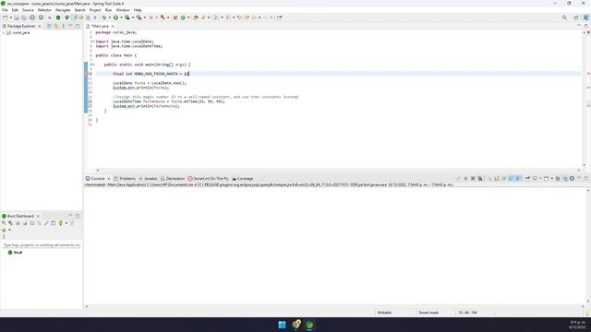Click the New file toolbar icon

(5, 18)
